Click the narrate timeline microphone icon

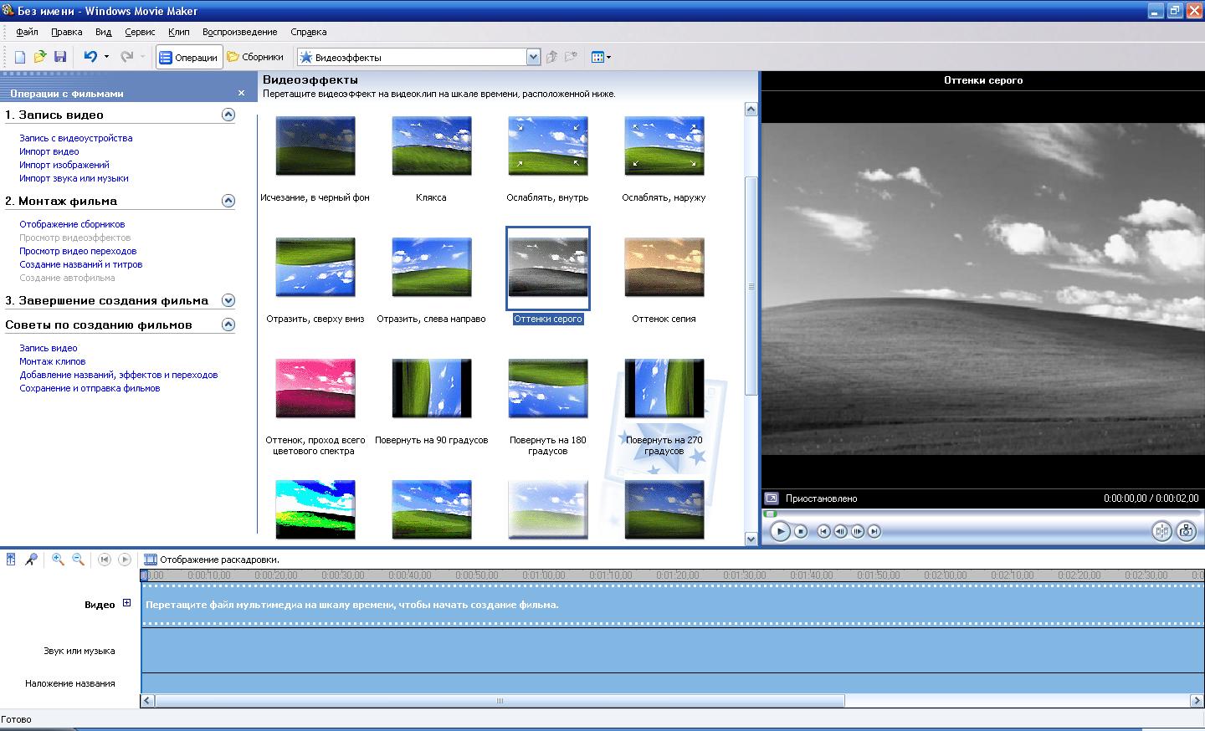31,560
